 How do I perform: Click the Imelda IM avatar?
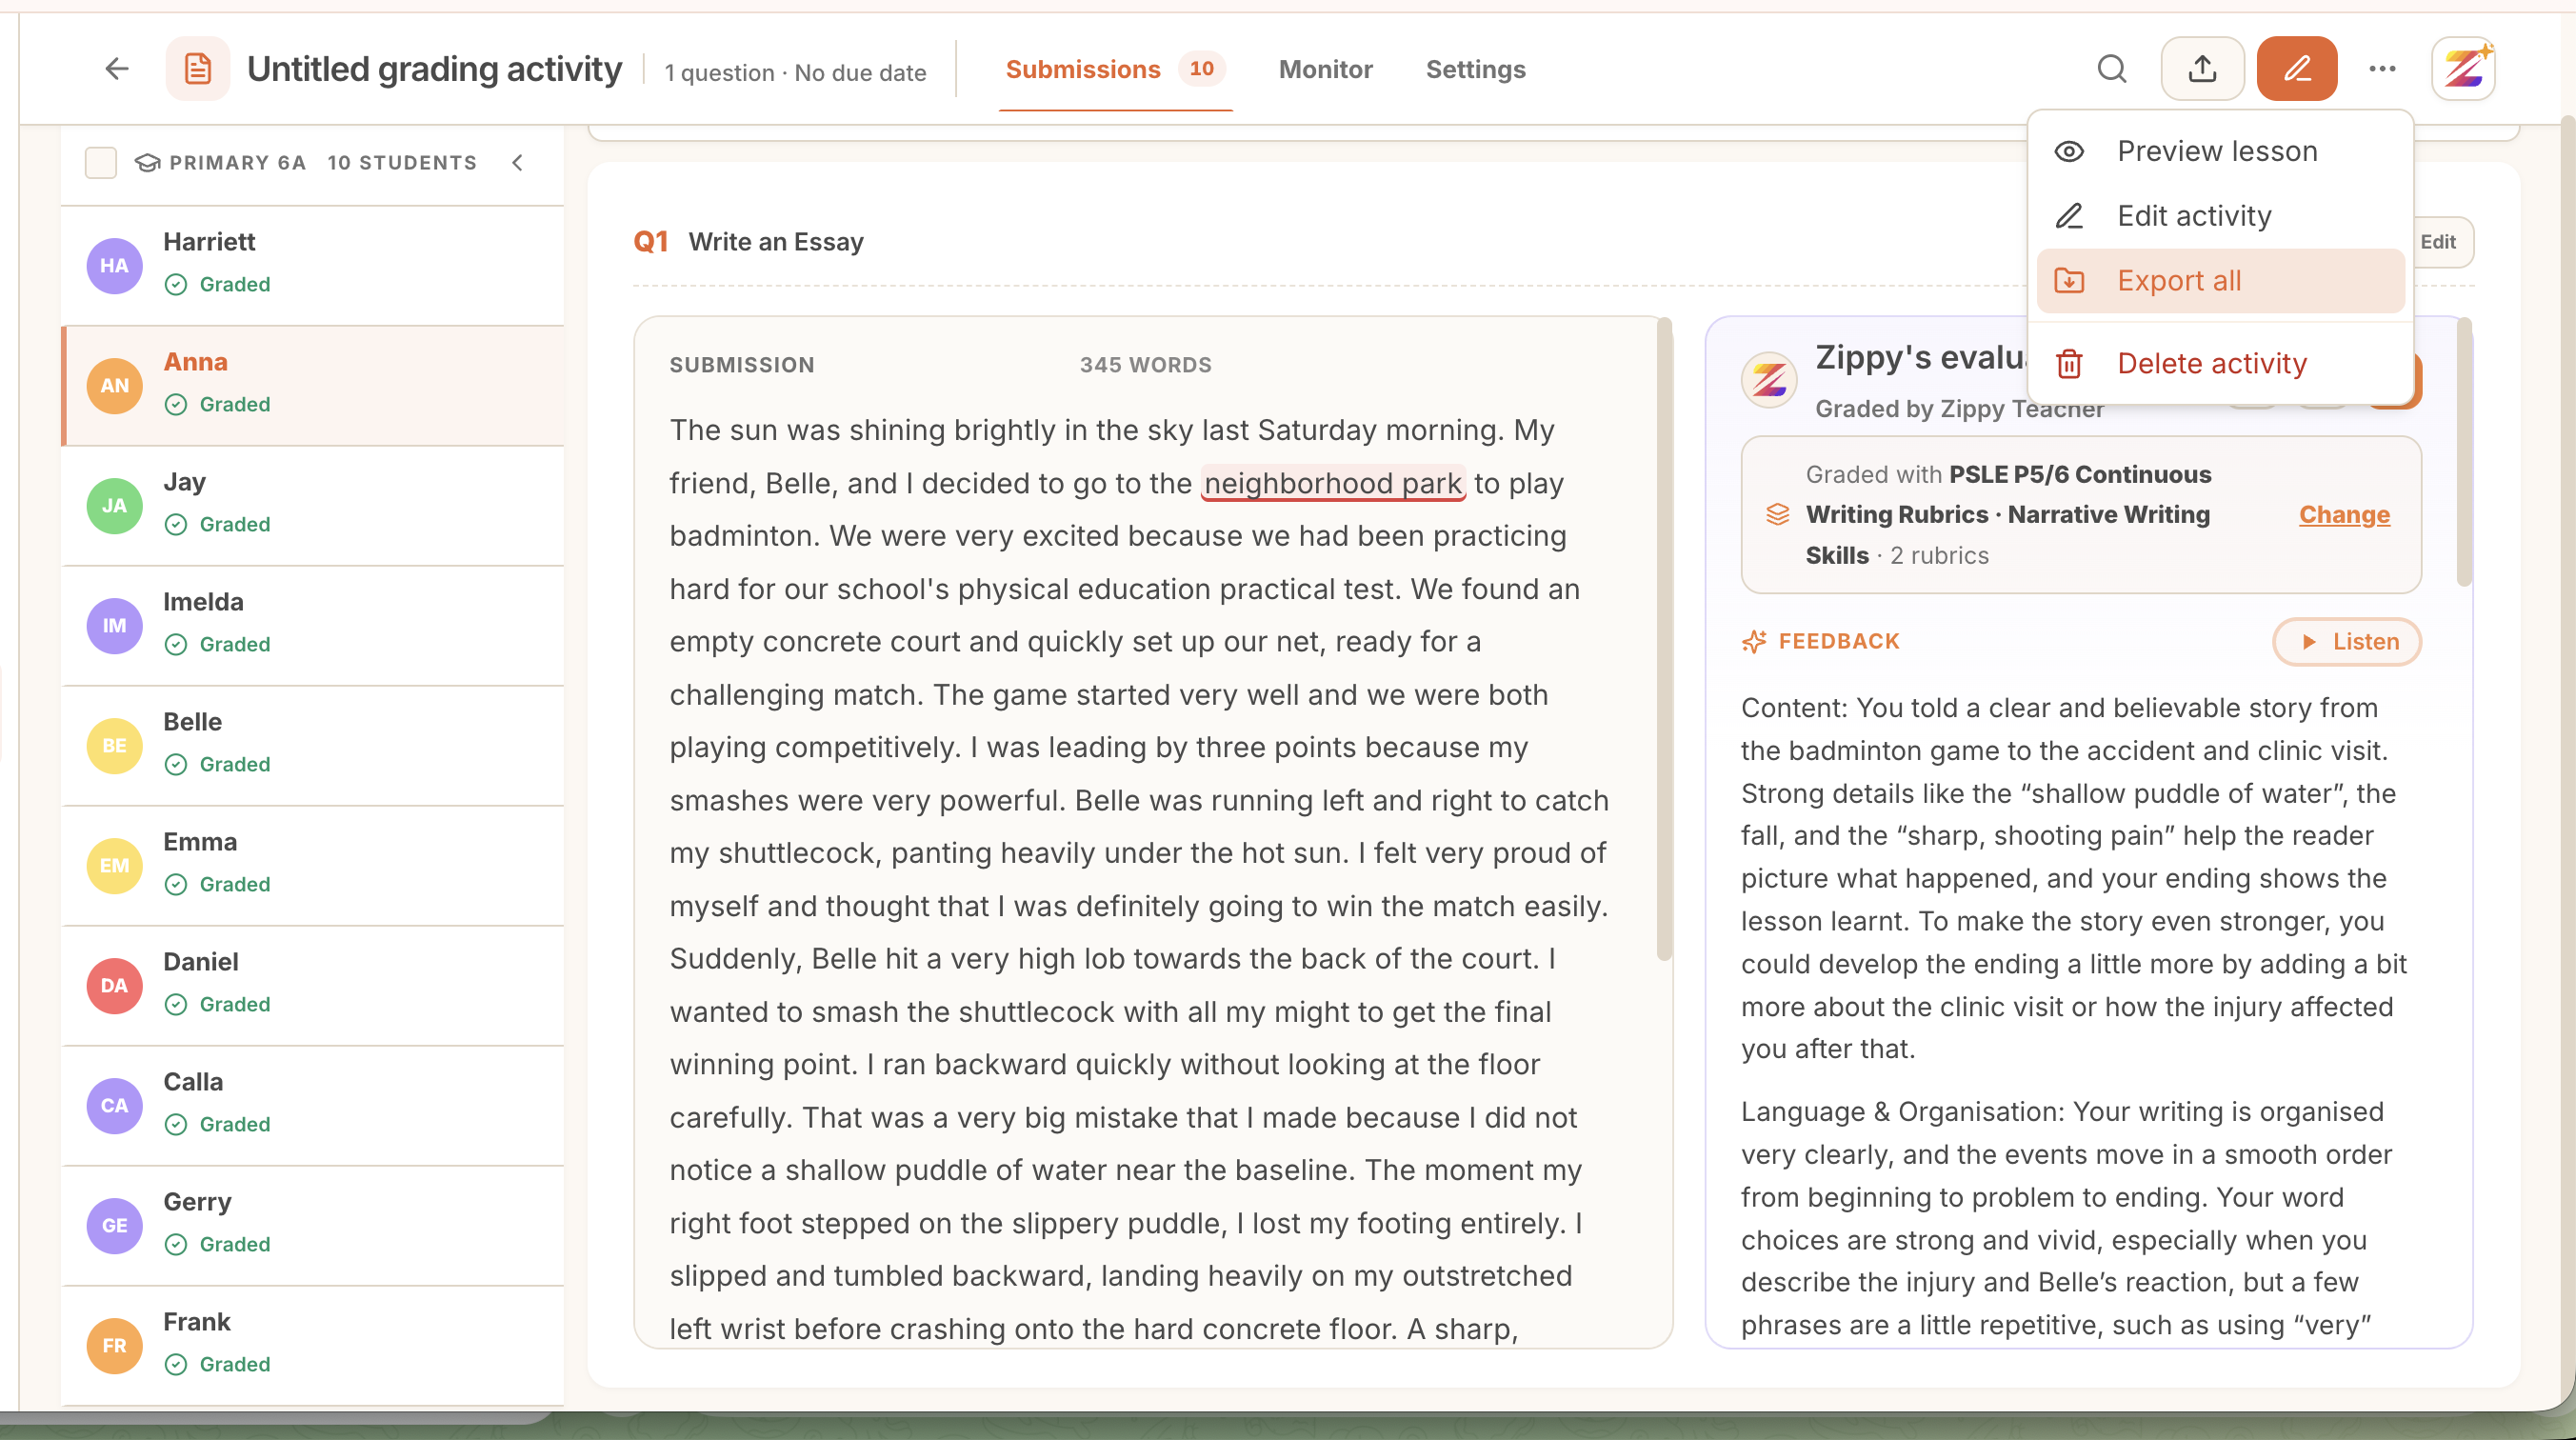(114, 625)
